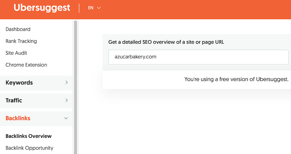Click the free version notice text
291x154 pixels.
tap(237, 79)
